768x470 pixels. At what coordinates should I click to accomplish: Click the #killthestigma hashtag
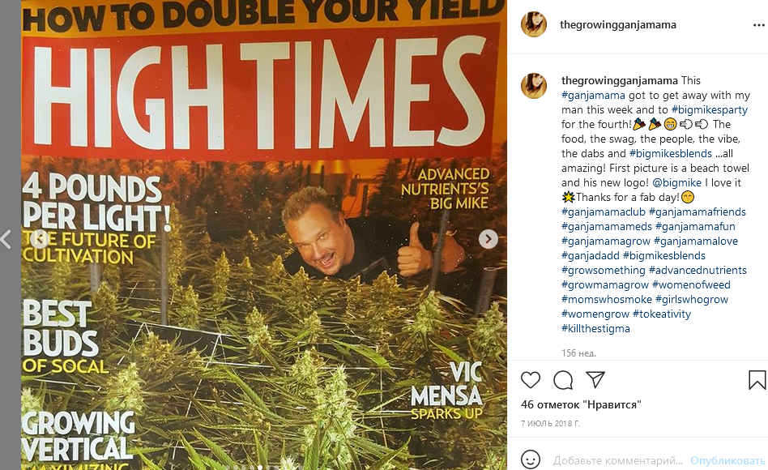tap(595, 328)
